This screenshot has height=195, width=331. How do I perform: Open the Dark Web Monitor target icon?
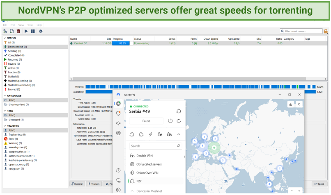click(118, 133)
